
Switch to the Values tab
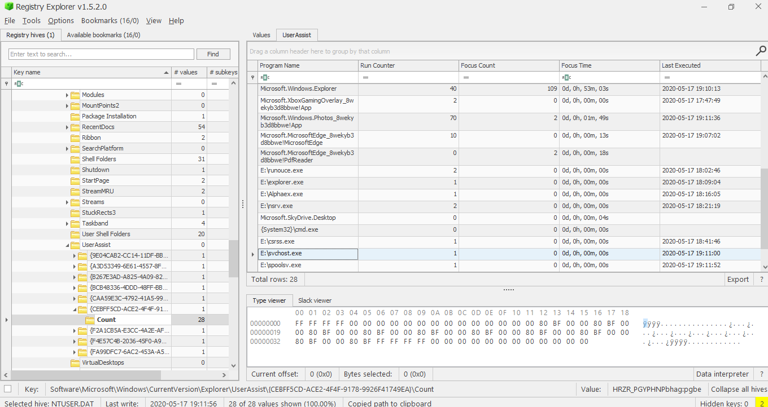point(261,35)
